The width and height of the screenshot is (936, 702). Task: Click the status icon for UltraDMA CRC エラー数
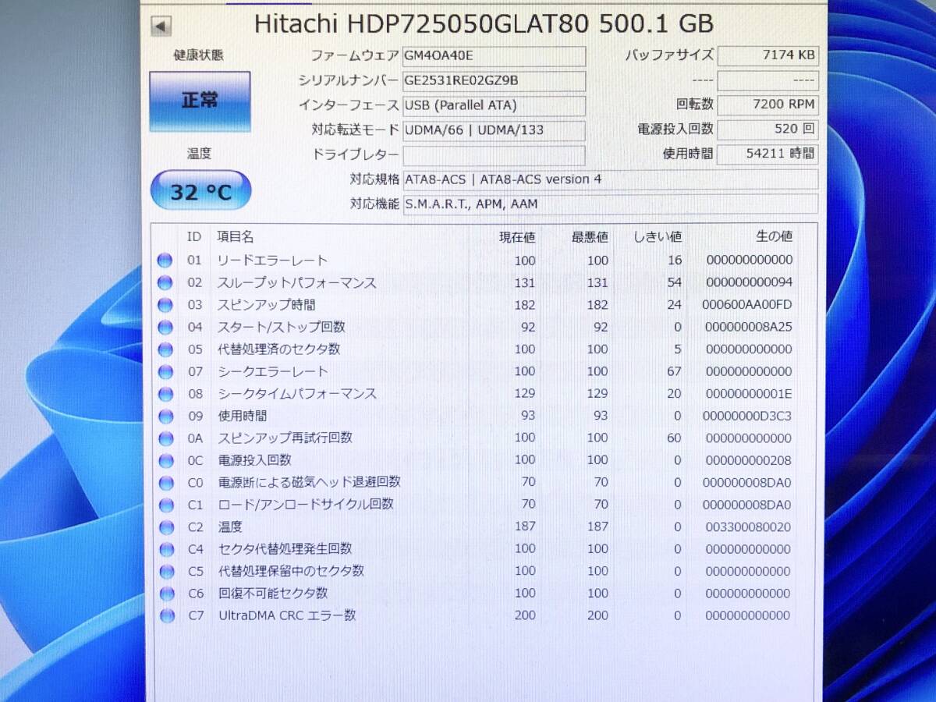165,616
